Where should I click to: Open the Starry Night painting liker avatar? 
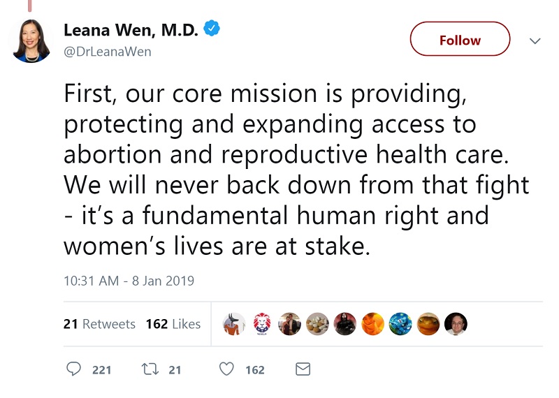pos(400,324)
